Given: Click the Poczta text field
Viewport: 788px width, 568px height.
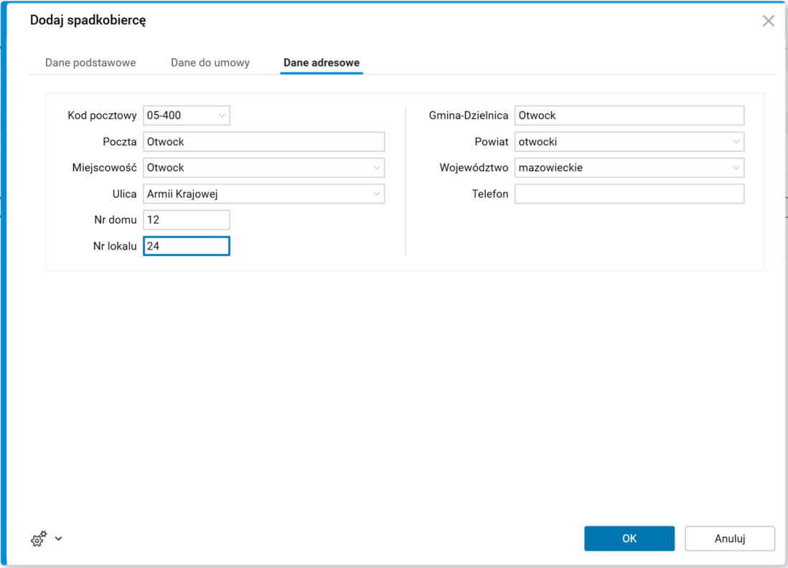Looking at the screenshot, I should coord(263,142).
